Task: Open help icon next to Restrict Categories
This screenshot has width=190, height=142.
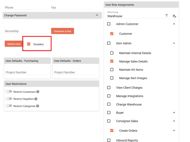Action: point(38,106)
